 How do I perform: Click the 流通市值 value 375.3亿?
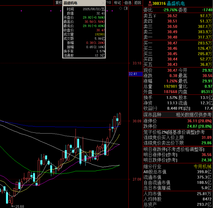click(204, 177)
